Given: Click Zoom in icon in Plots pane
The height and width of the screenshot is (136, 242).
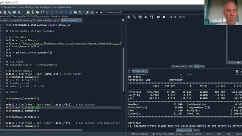Looking at the screenshot, I should click(x=175, y=17).
